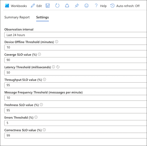
Task: Focus the Correctness SLO value input field
Action: 76,135
